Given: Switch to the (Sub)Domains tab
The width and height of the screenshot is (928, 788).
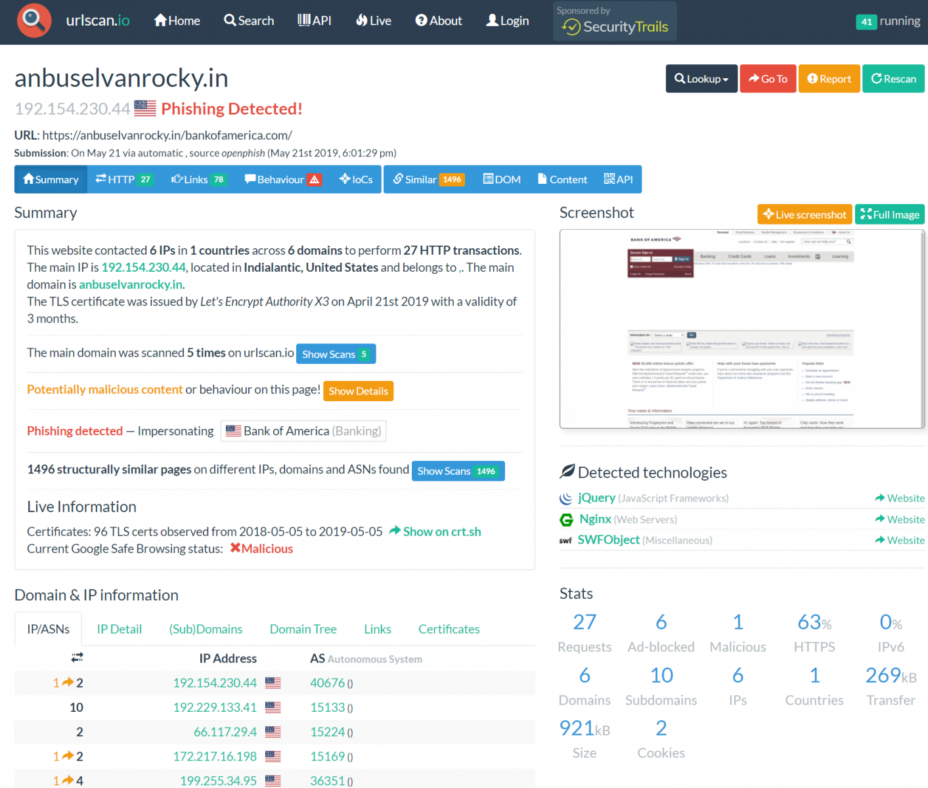Looking at the screenshot, I should click(206, 629).
